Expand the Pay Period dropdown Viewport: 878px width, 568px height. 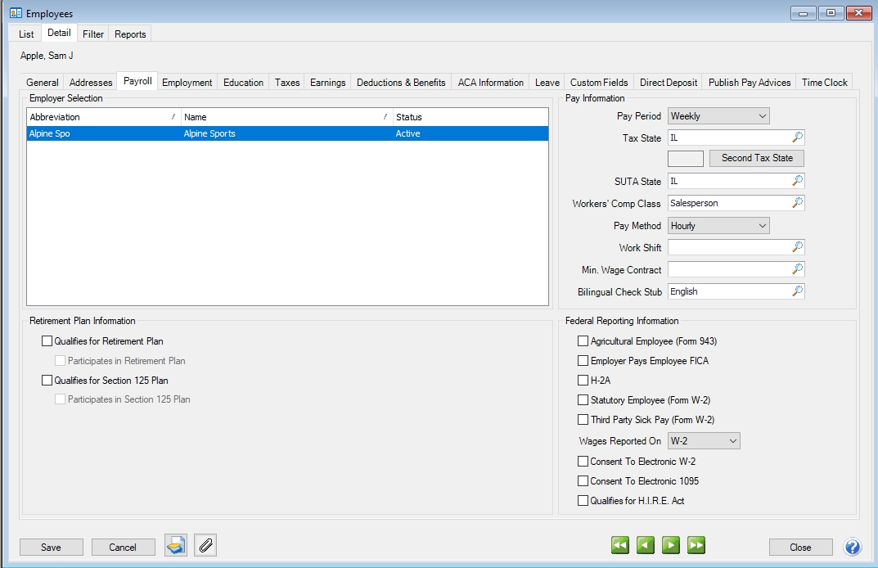tap(718, 116)
